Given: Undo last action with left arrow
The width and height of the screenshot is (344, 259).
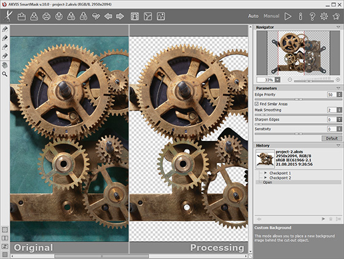Looking at the screenshot, I should point(108,16).
